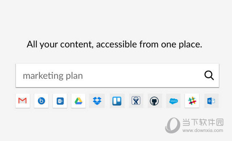
Task: Click 'one place.' at headline end
Action: coord(182,44)
